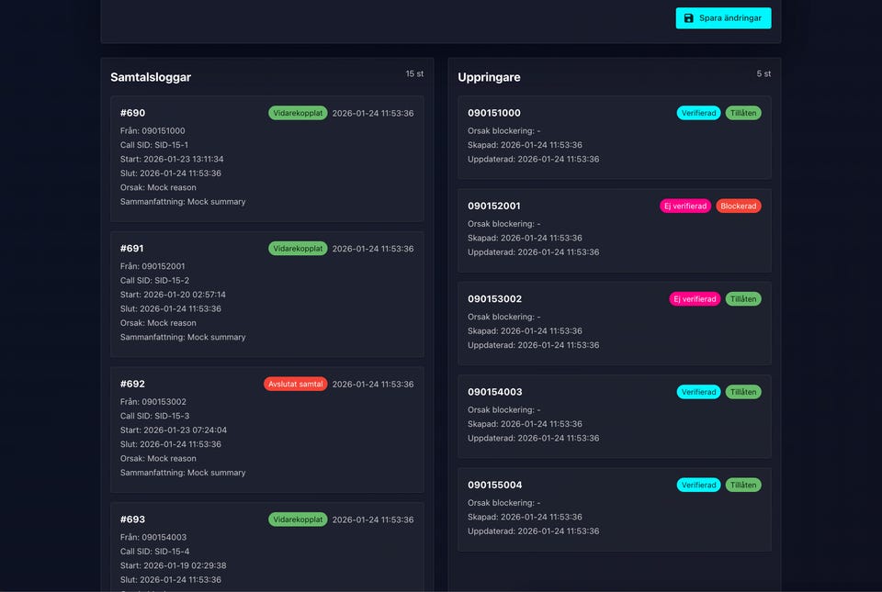
Task: Select caller 090151000 card
Action: coord(614,138)
